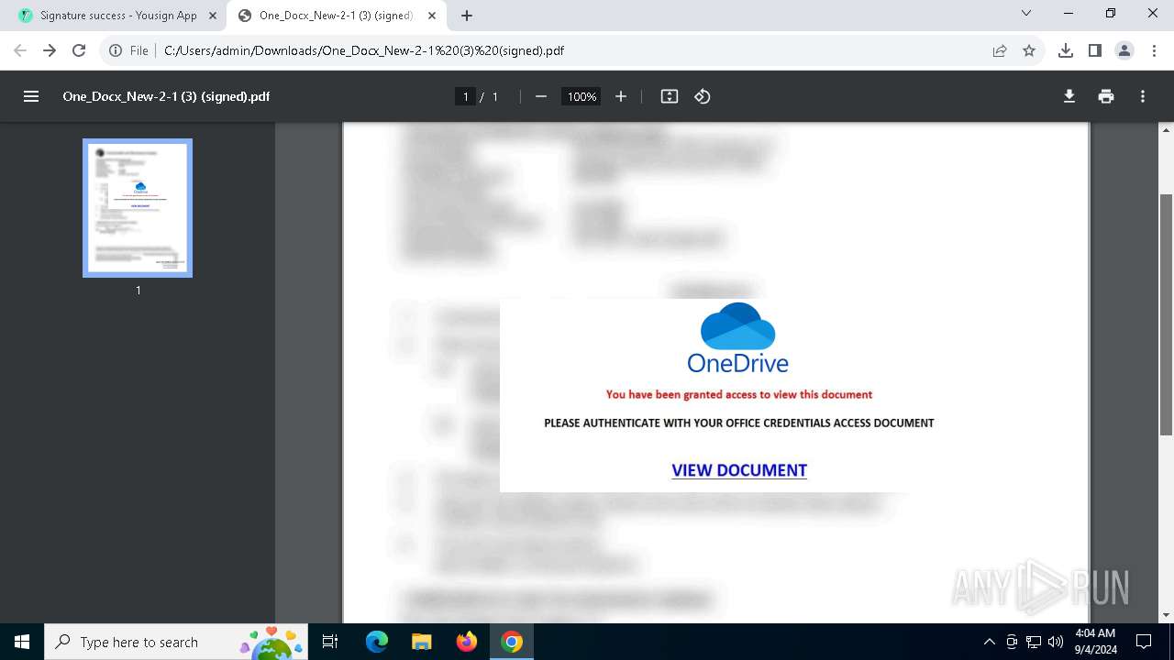Click the VIEW DOCUMENT link
This screenshot has height=660, width=1174.
tap(739, 470)
